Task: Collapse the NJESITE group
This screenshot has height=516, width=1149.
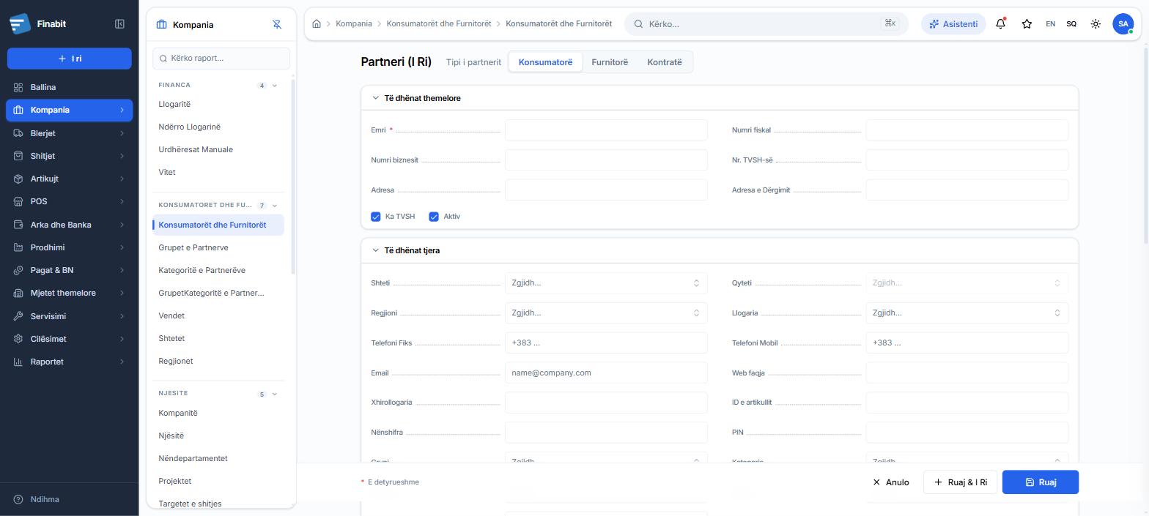Action: pyautogui.click(x=275, y=395)
